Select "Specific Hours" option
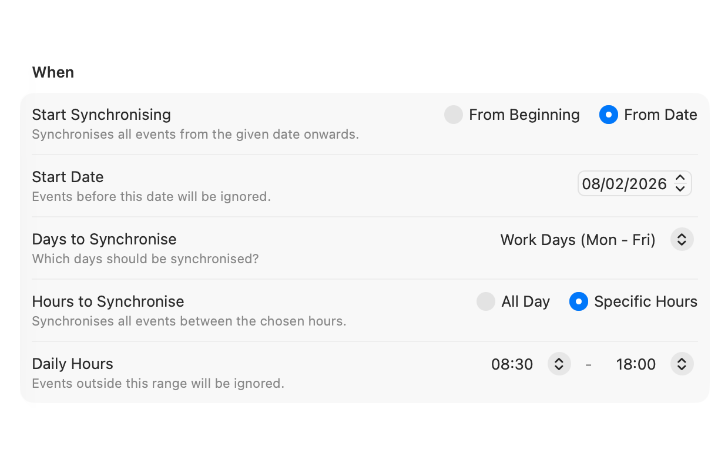Image resolution: width=728 pixels, height=473 pixels. pos(578,301)
